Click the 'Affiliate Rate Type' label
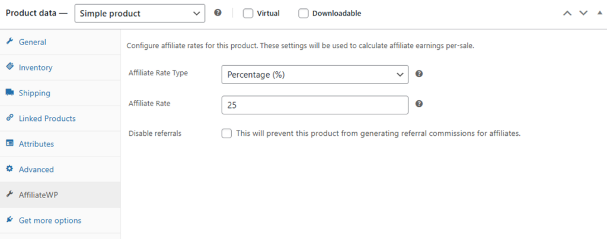607x239 pixels. [x=158, y=73]
